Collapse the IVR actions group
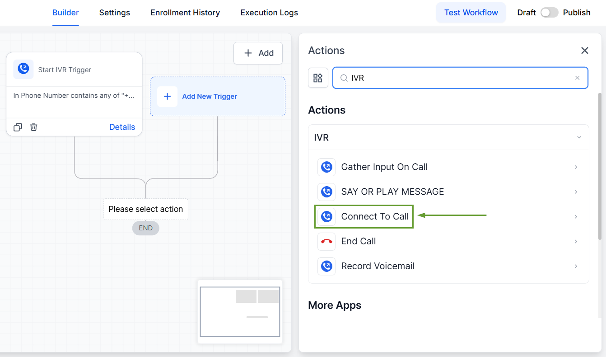 coord(579,137)
